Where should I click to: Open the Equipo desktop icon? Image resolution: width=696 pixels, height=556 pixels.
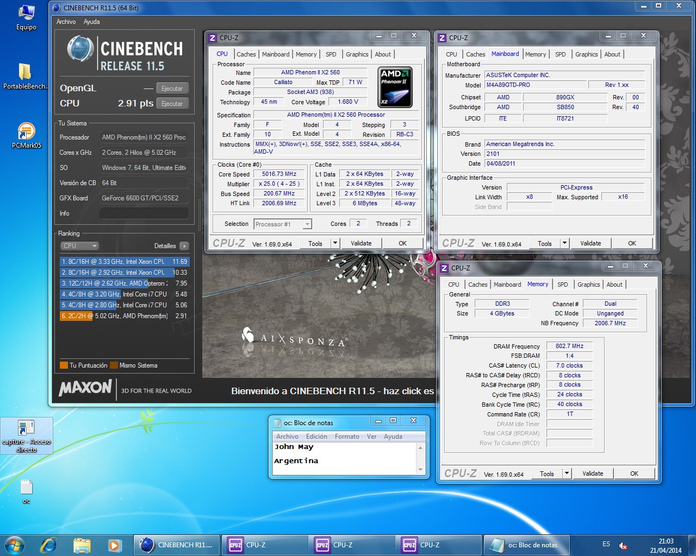click(x=26, y=18)
